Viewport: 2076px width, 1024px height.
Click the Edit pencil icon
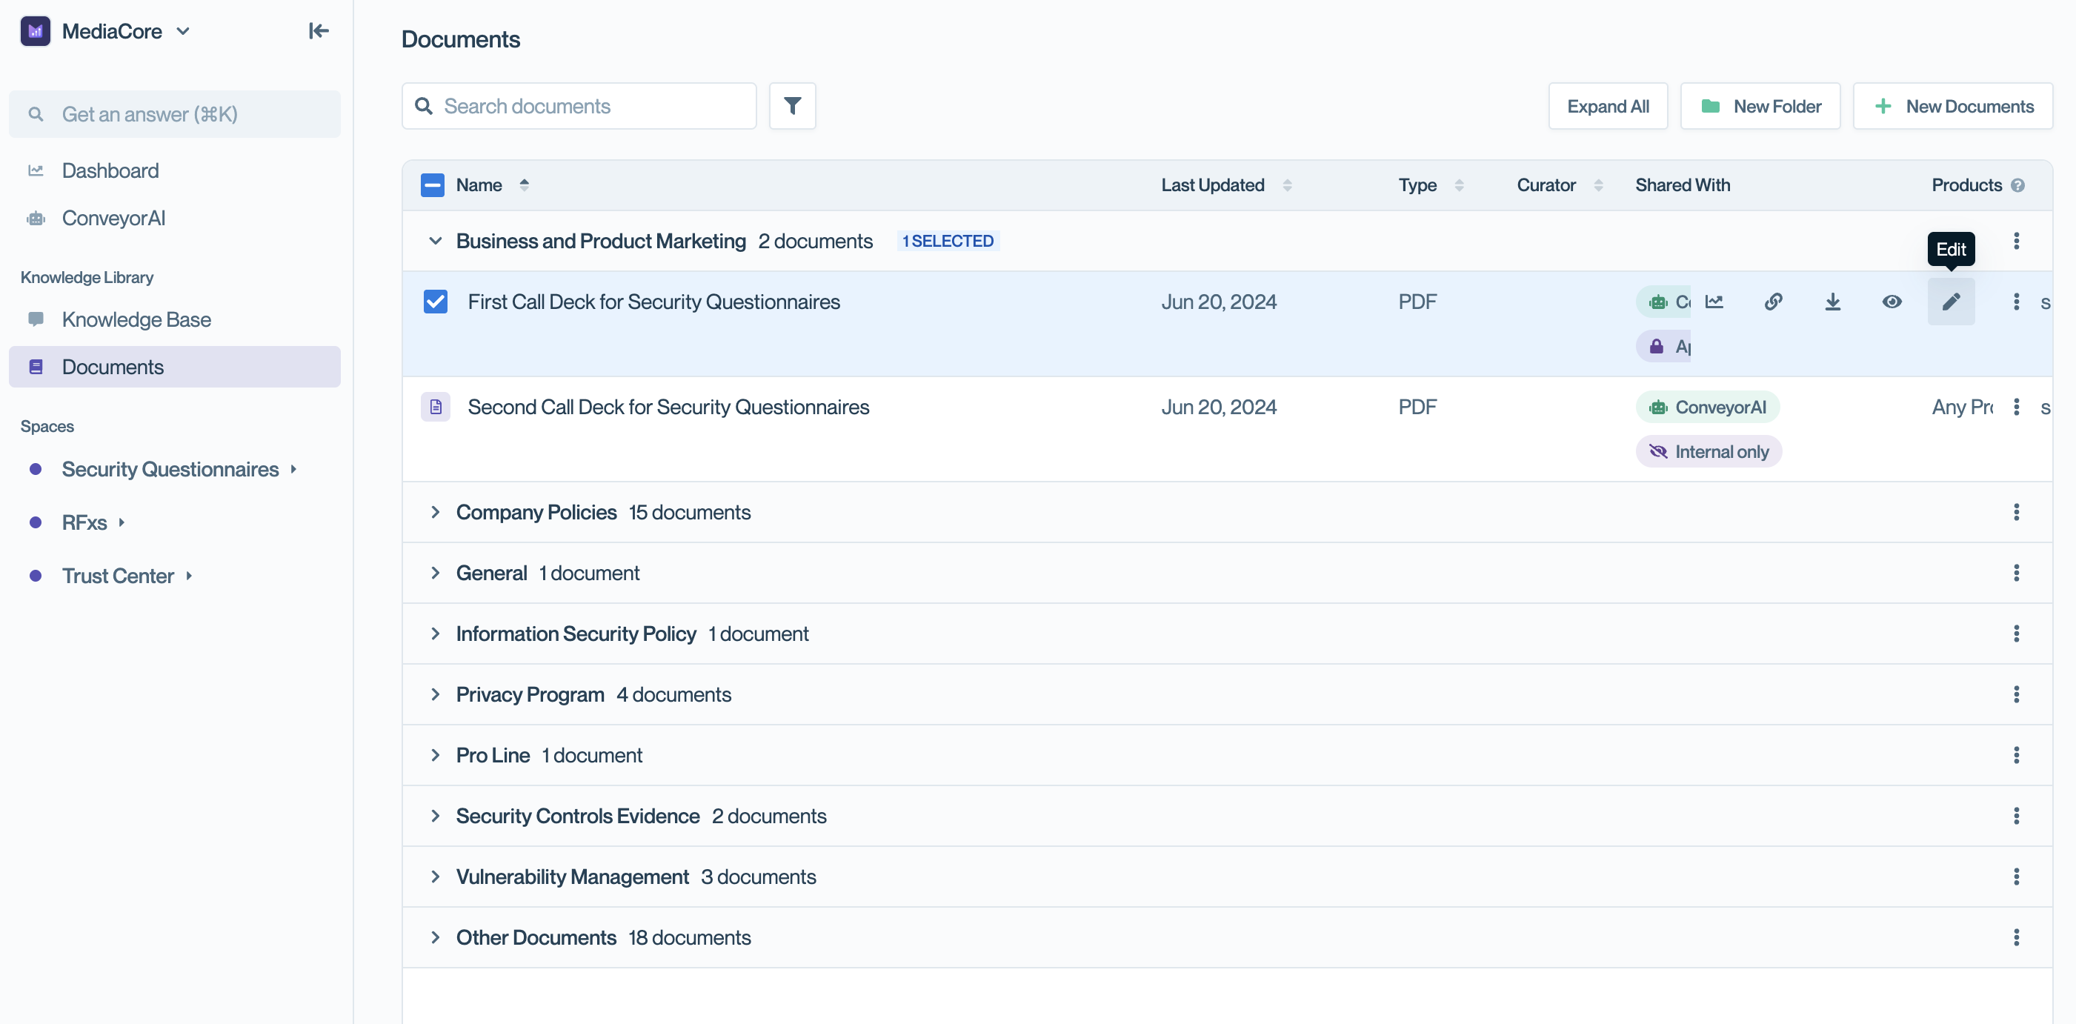1950,302
